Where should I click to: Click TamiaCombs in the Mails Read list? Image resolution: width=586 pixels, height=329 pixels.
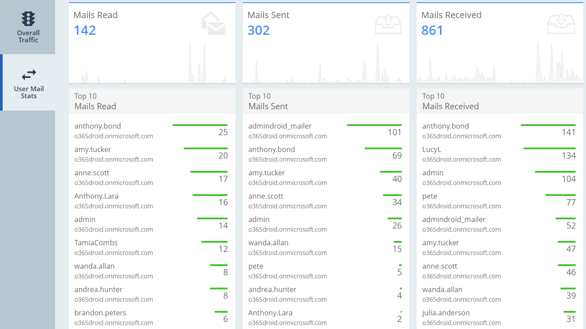click(96, 243)
